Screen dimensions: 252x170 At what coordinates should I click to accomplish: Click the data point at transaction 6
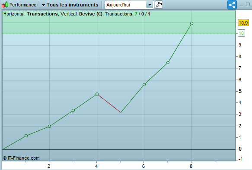(x=144, y=84)
